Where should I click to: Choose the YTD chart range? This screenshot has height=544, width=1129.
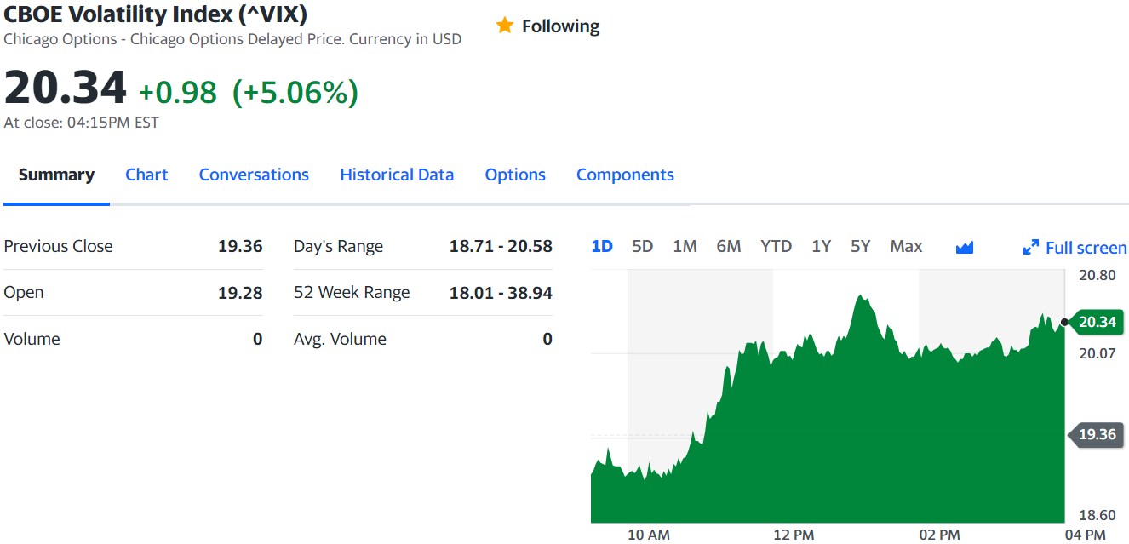[776, 246]
